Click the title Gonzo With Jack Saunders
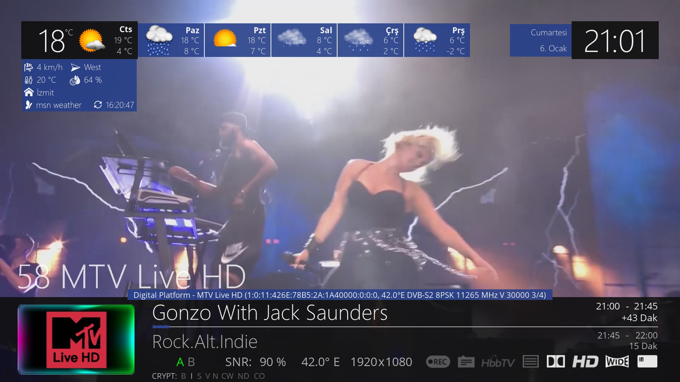Viewport: 680px width, 382px height. click(270, 313)
